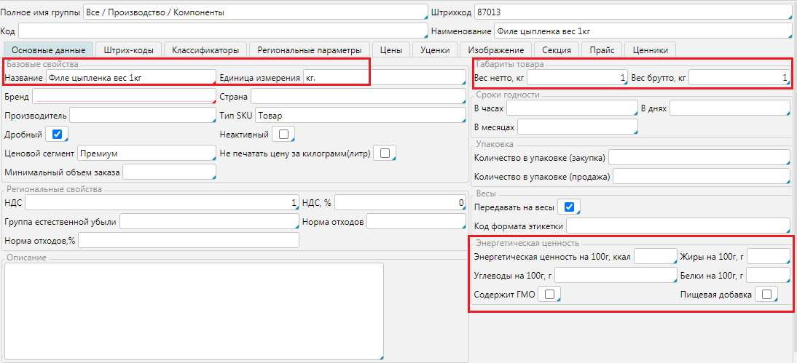Viewport: 797px width, 363px height.
Task: Switch to the Ценники tab
Action: [650, 50]
